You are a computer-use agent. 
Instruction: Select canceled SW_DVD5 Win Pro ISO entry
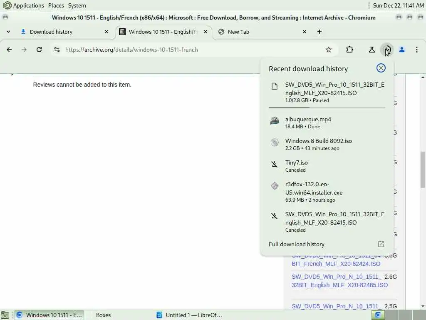[327, 222]
